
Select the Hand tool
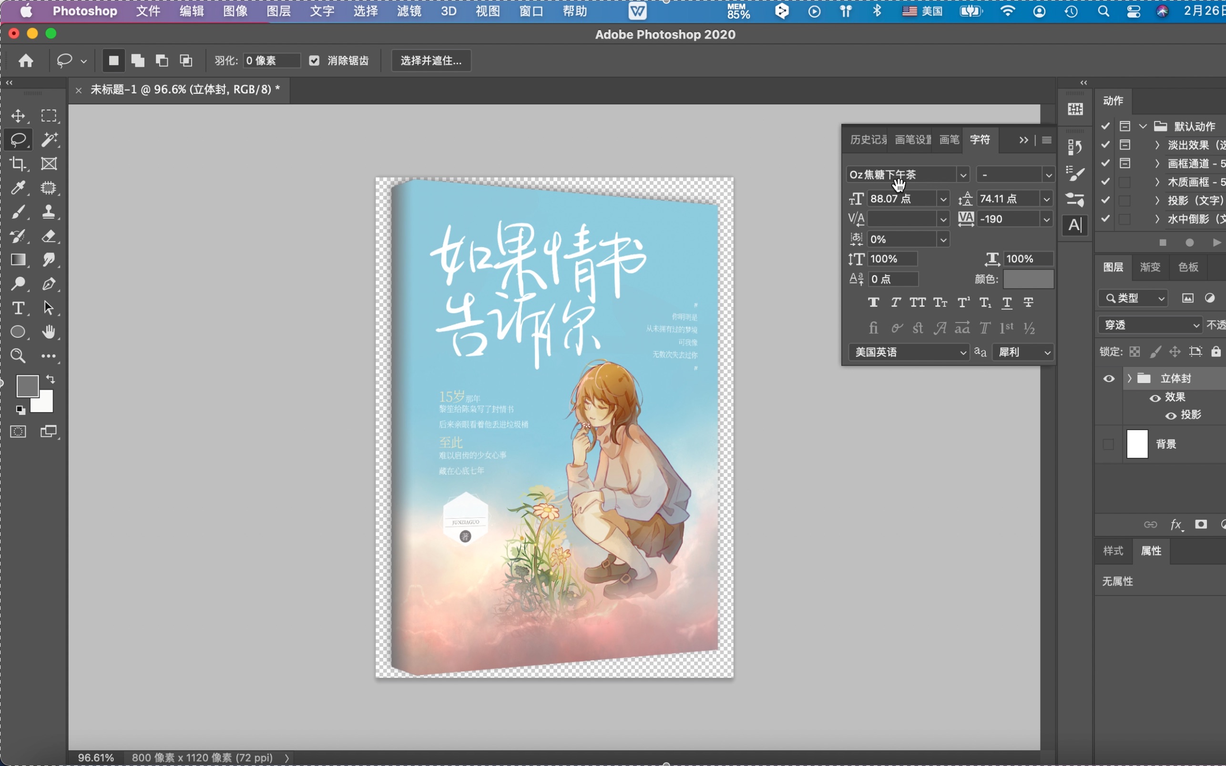49,332
